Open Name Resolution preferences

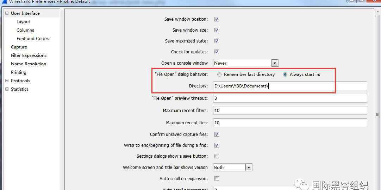(x=29, y=64)
